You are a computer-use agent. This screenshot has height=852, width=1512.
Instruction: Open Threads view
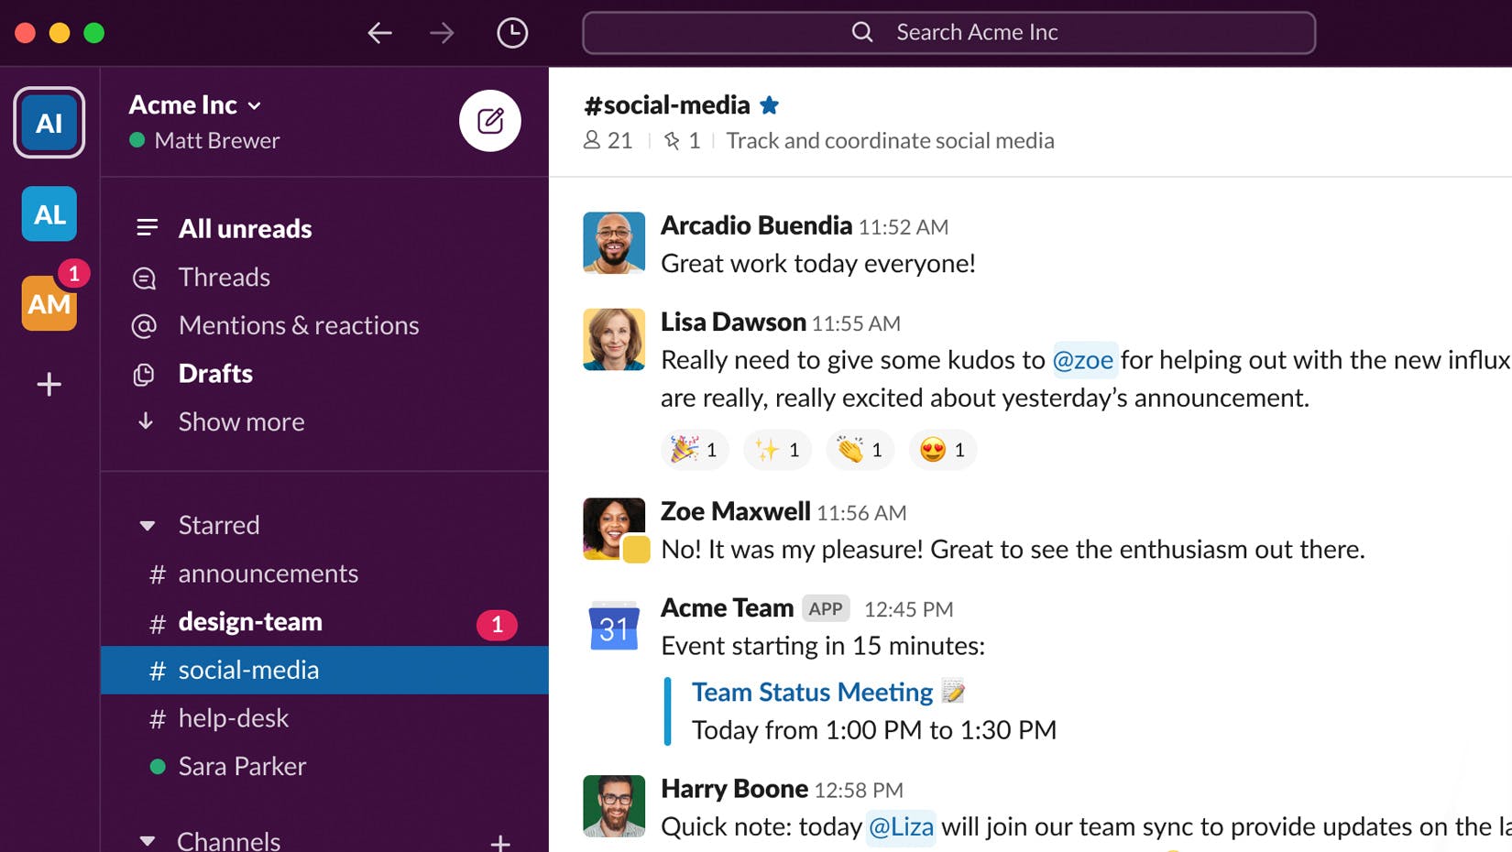click(x=224, y=277)
